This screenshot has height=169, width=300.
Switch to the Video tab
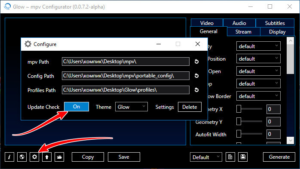tap(207, 23)
